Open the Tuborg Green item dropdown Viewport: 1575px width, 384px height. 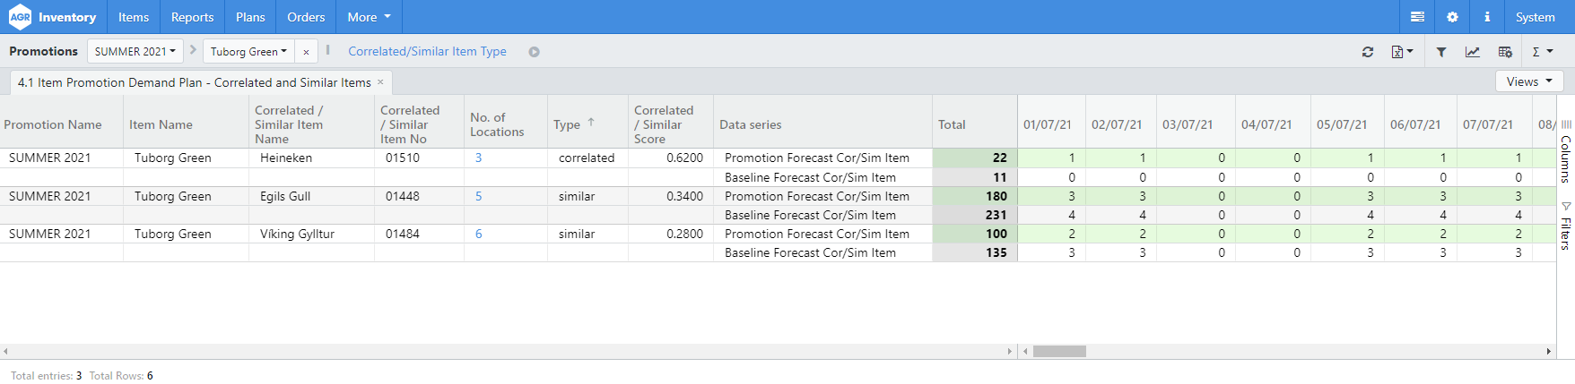click(x=248, y=51)
